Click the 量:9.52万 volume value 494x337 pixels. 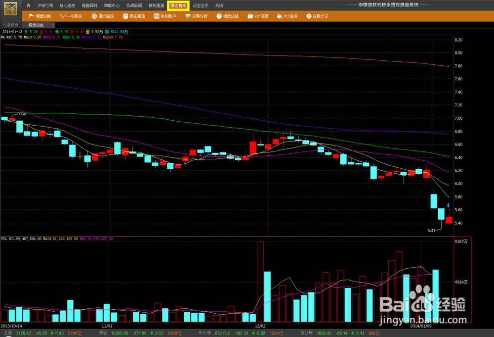pyautogui.click(x=94, y=32)
